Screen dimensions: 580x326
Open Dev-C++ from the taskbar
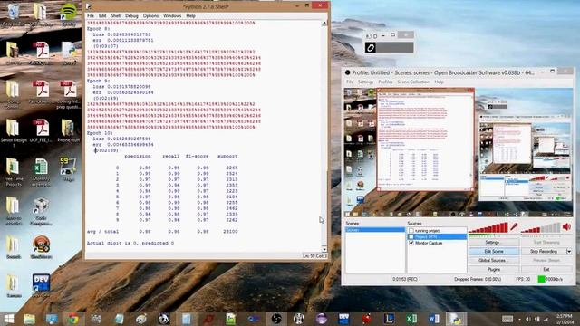point(344,319)
